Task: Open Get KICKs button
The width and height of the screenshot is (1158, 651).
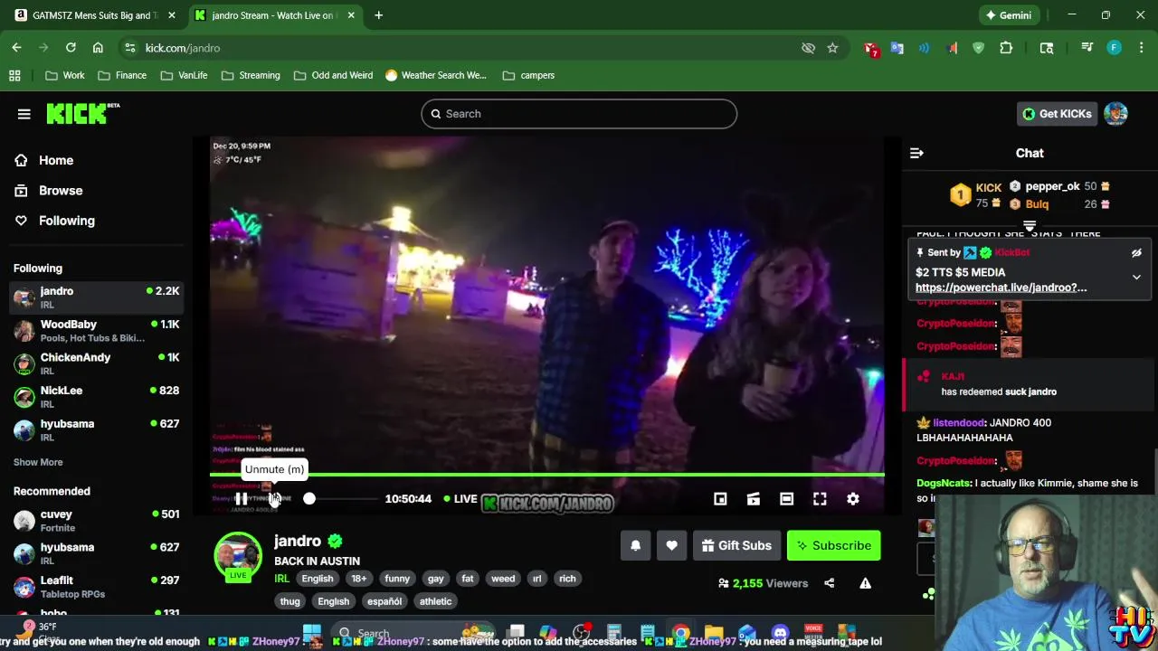Action: point(1057,114)
